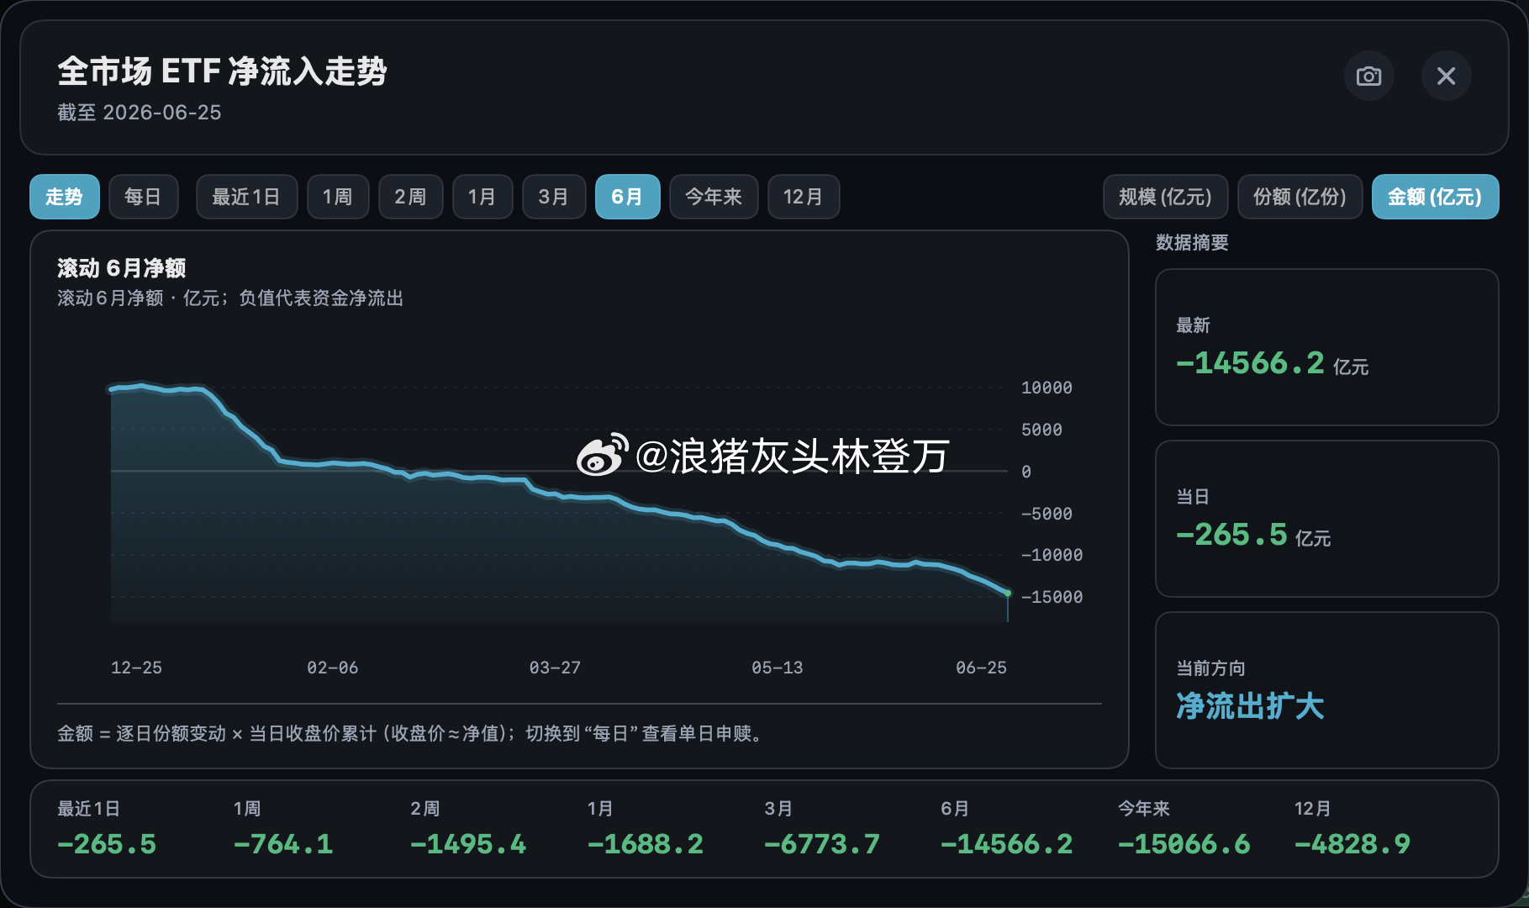Click the 6月 -14566.2 bottom value
The image size is (1529, 908).
(1007, 844)
